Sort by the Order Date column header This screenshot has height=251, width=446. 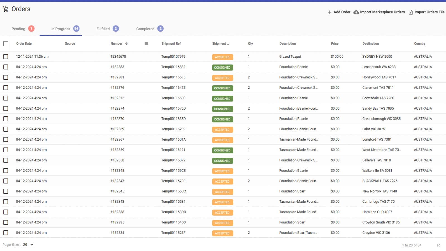pos(24,44)
